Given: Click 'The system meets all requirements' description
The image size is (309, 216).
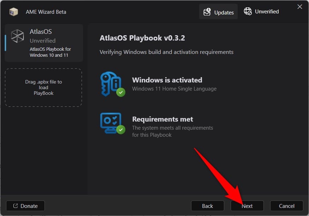Looking at the screenshot, I should pyautogui.click(x=173, y=131).
